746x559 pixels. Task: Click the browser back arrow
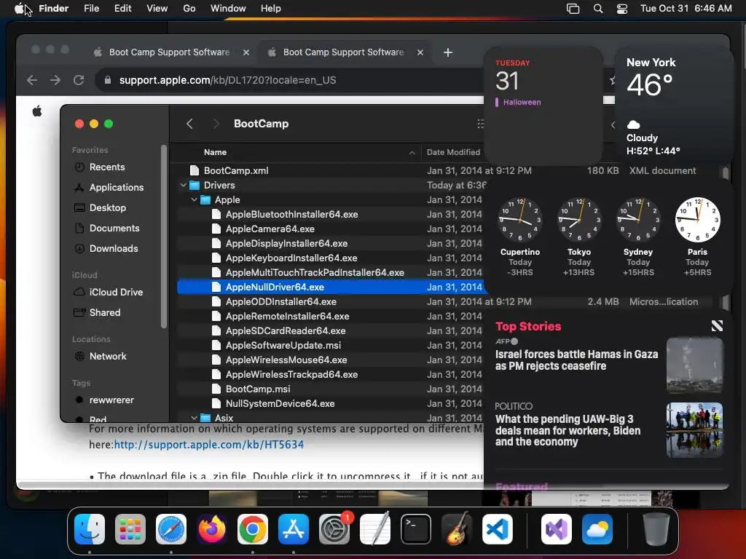[32, 80]
